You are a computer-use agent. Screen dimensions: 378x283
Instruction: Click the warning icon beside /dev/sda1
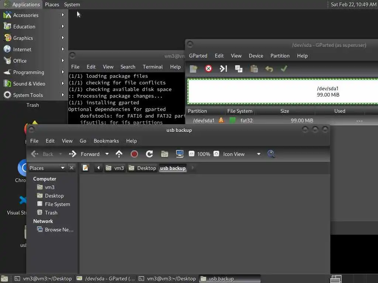pyautogui.click(x=221, y=120)
